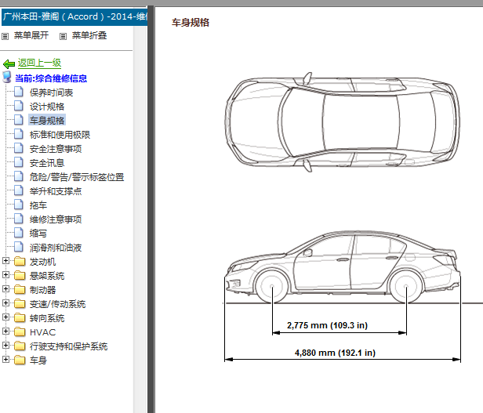Expand the 发动机 tree node
The width and height of the screenshot is (483, 413).
[x=5, y=261]
